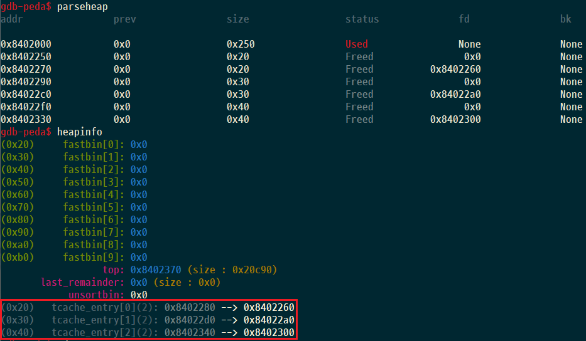This screenshot has height=341, width=586.
Task: Click the Freed status of chunk 0x8402250
Action: (359, 56)
